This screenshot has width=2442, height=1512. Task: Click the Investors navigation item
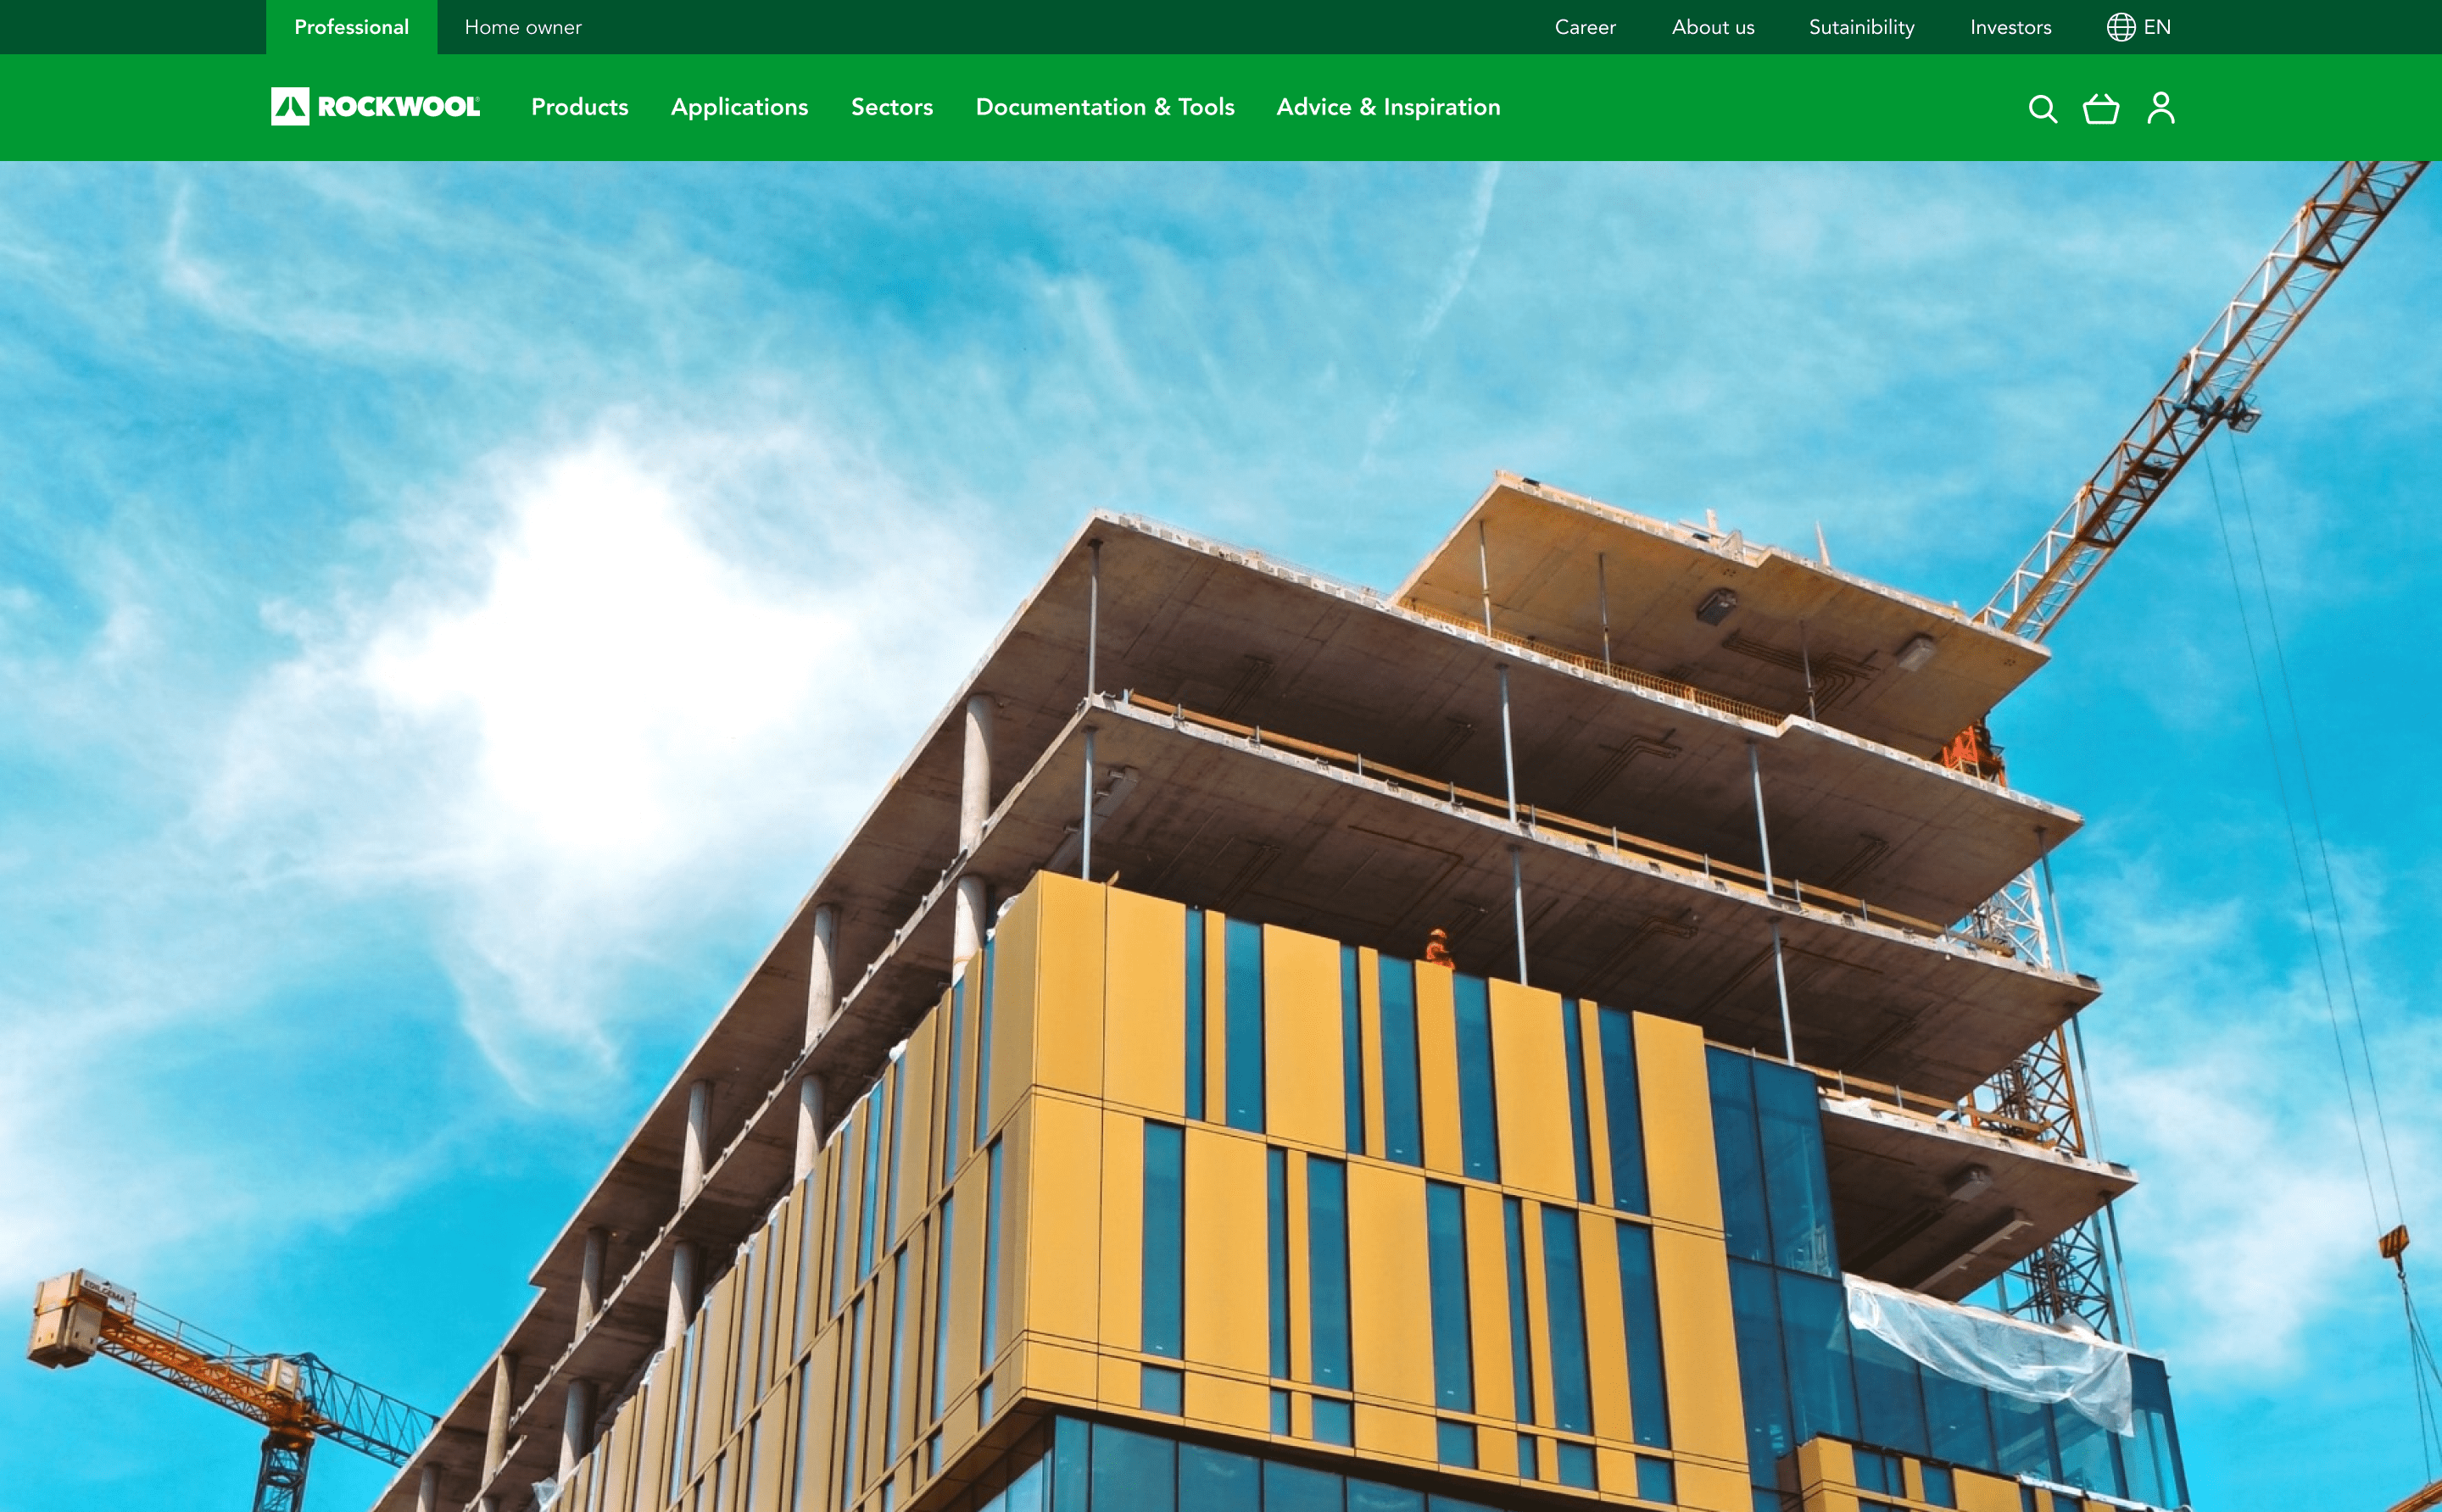[2011, 28]
